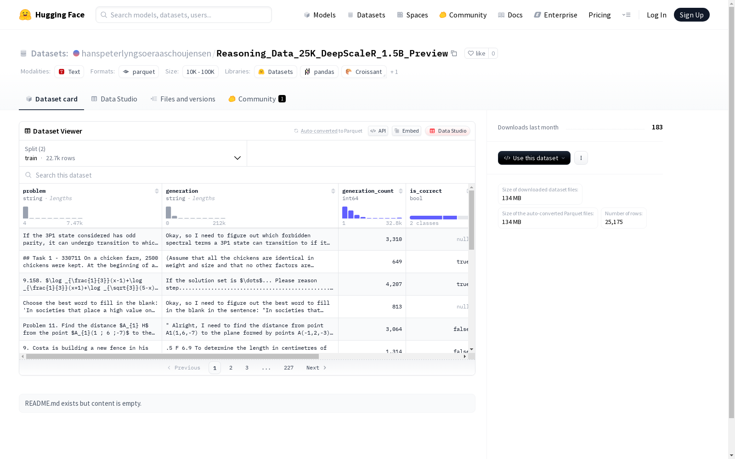Viewport: 735px width, 459px height.
Task: Click the parquet format tag
Action: pyautogui.click(x=139, y=72)
